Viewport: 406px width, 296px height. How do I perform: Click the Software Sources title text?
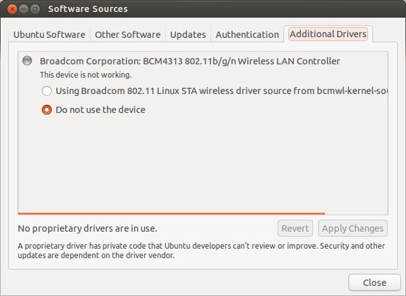coord(88,9)
